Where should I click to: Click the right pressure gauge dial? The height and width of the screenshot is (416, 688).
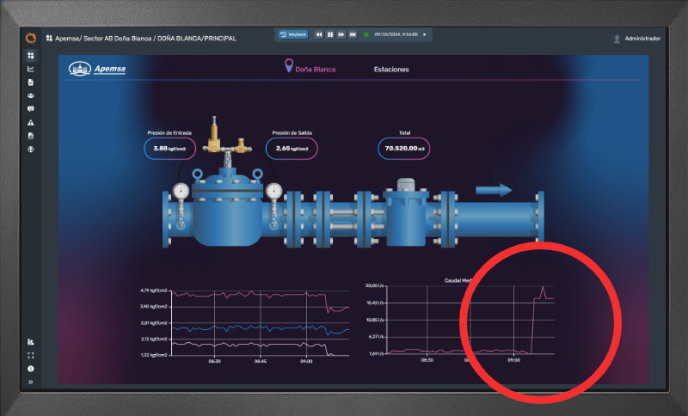(x=273, y=191)
